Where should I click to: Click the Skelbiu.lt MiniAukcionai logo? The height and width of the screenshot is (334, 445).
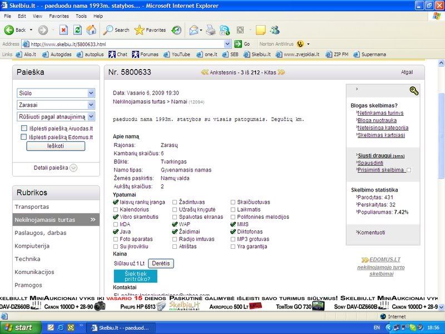[185, 306]
